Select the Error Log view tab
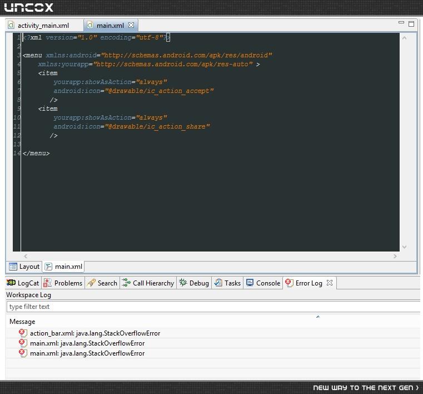 [x=308, y=283]
